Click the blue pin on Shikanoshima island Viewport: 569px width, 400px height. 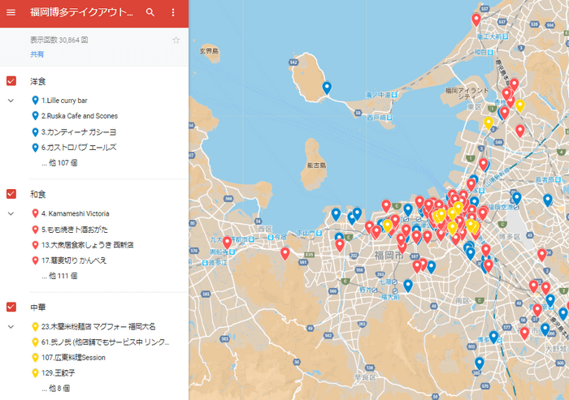[327, 87]
